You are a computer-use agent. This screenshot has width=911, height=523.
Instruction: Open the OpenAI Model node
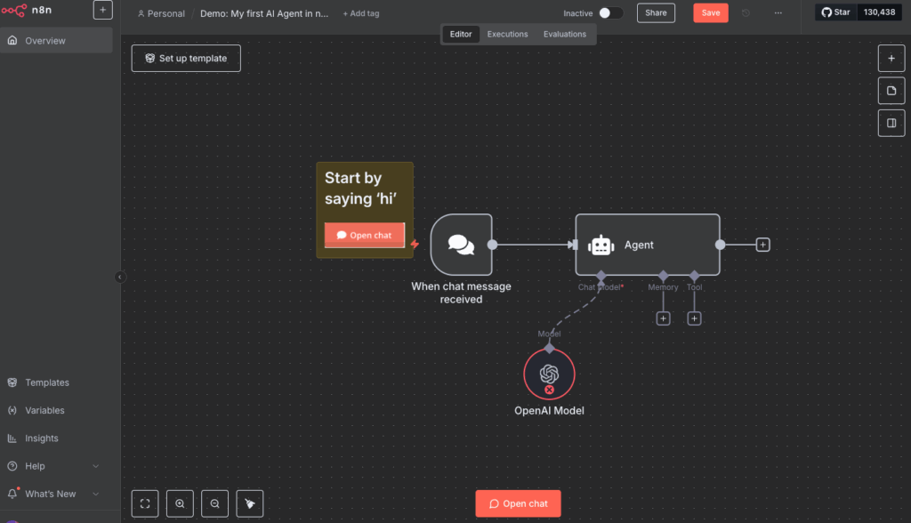click(549, 374)
